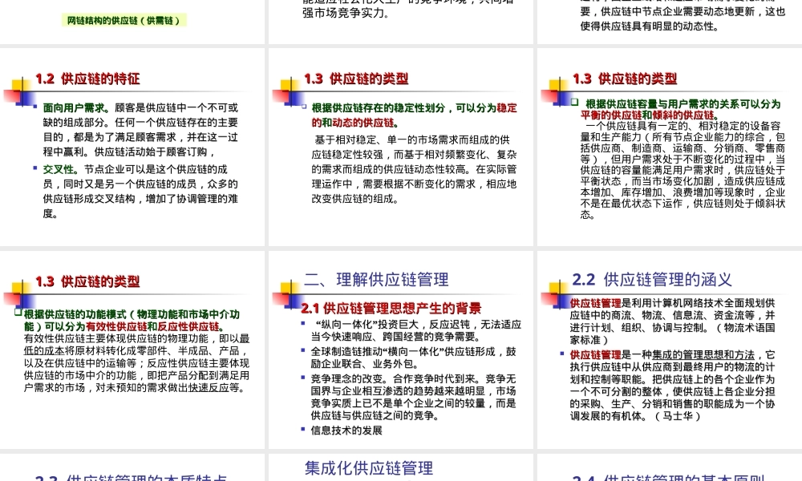Click the bullet starting 竞争理念的改变
This screenshot has width=802, height=481.
coord(413,397)
